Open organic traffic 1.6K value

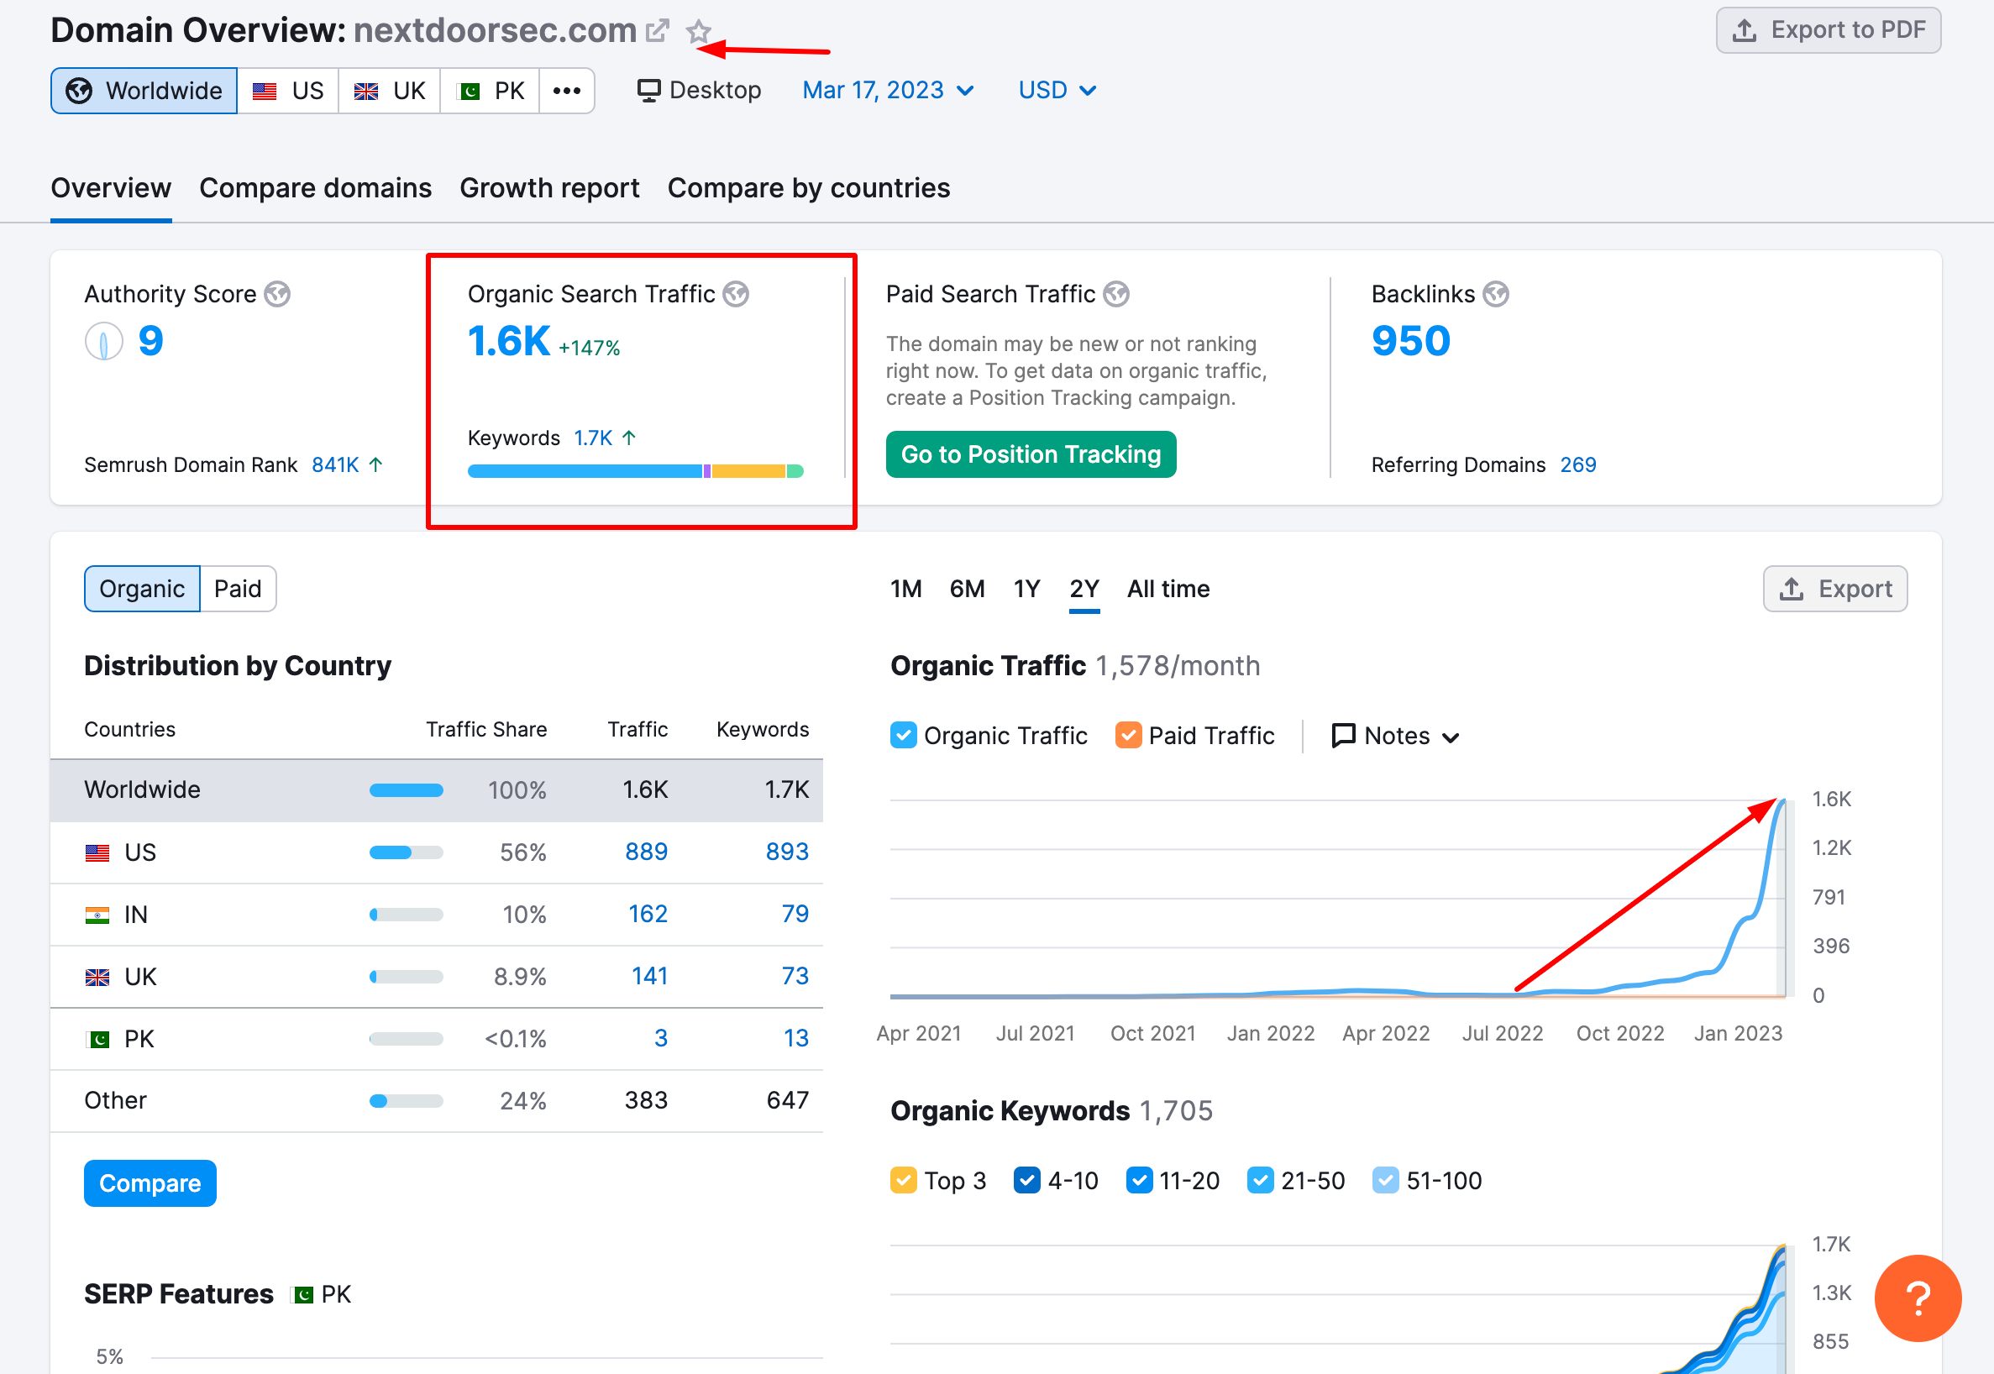[x=509, y=341]
